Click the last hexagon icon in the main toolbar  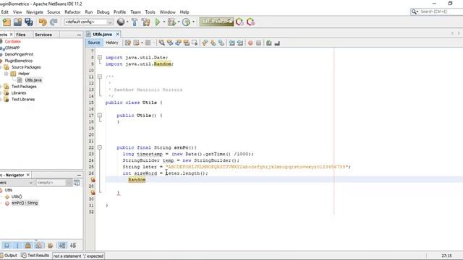251,22
